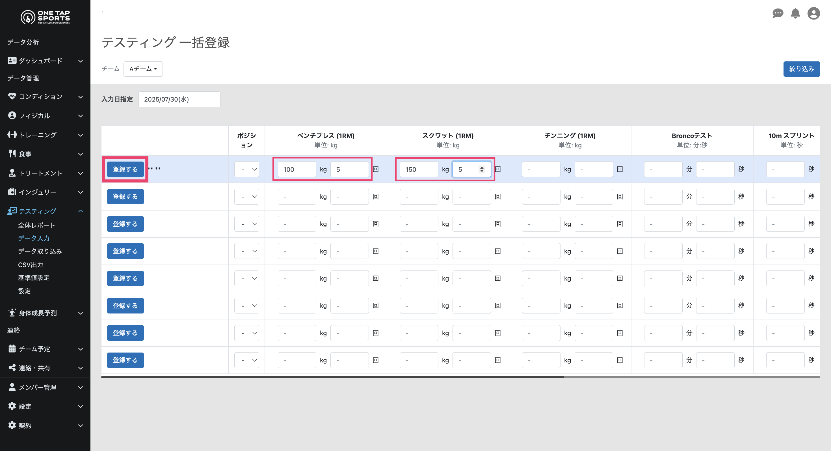Click the トリートメント icon

[12, 173]
